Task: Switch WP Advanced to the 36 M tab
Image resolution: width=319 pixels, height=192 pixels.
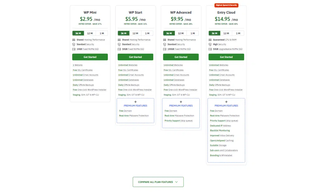Action: click(x=169, y=33)
